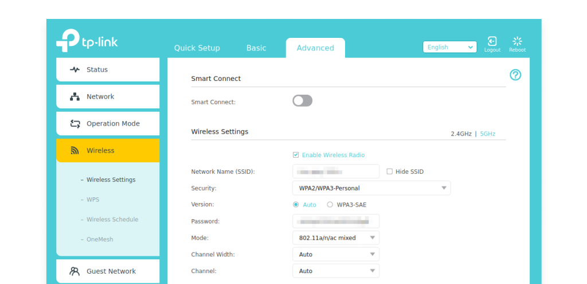Switch to the Quick Setup tab
The image size is (587, 284).
[197, 48]
